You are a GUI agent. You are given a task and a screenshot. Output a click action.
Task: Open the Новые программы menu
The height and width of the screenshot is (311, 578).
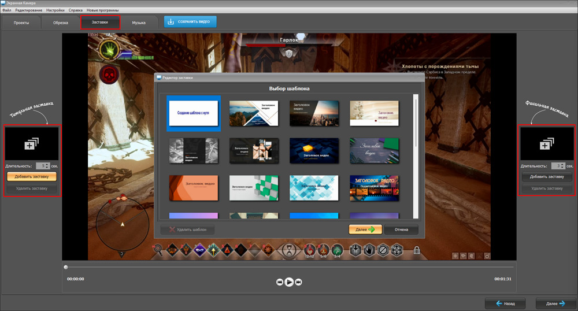coord(102,10)
